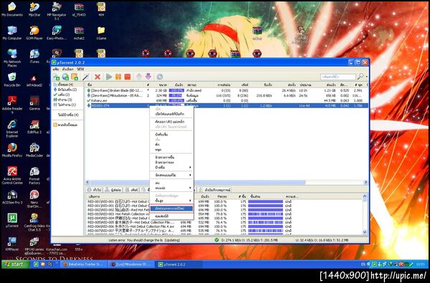Click the green Start torrent play icon
The width and height of the screenshot is (430, 283).
109,77
